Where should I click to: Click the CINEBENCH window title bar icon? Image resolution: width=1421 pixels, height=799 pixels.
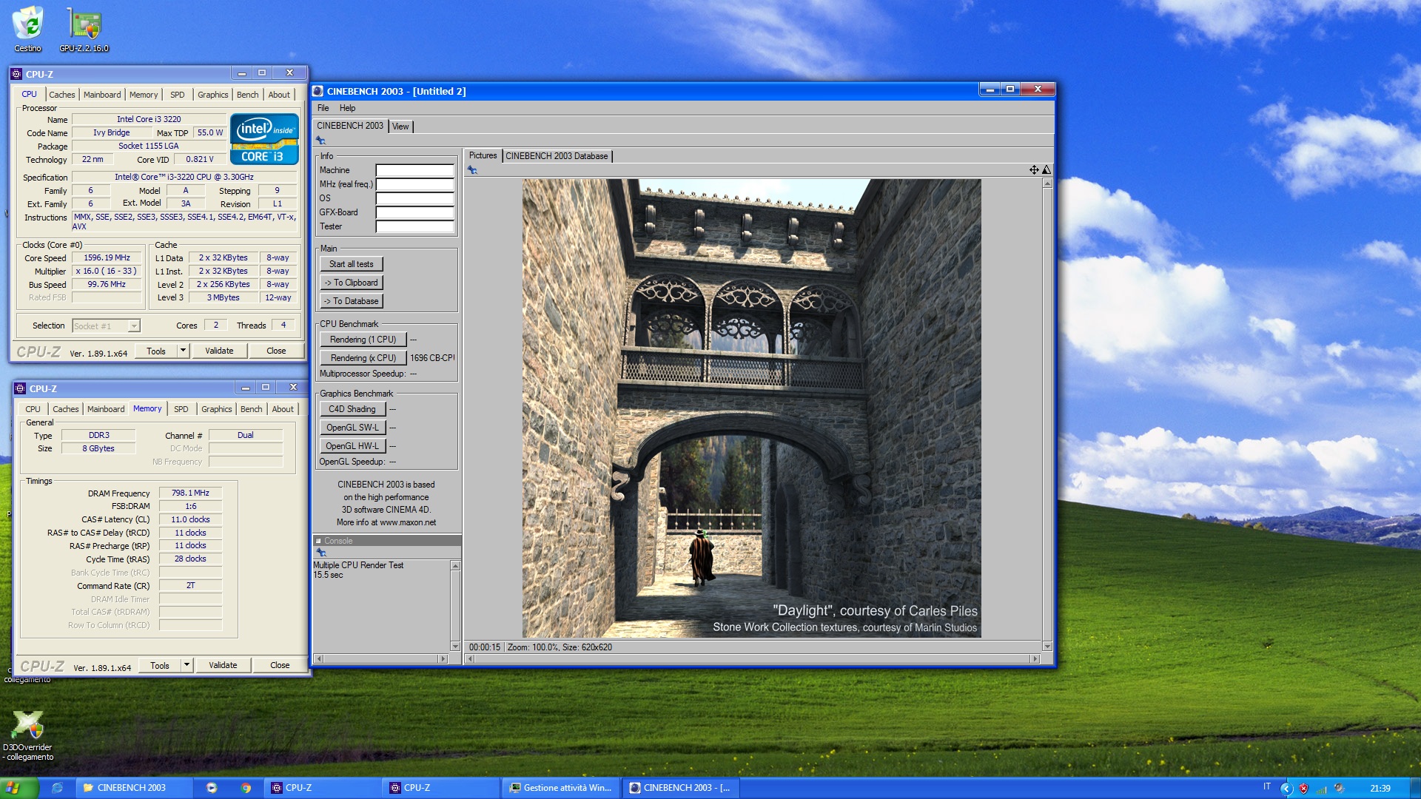(x=318, y=91)
